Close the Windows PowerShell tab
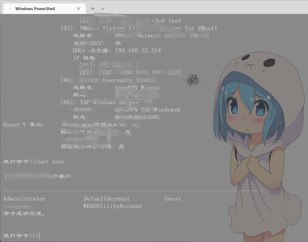Image resolution: width=308 pixels, height=242 pixels. 79,9
